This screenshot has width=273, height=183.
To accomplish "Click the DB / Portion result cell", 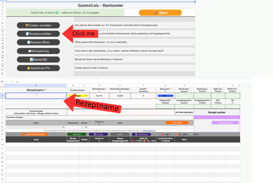I will point(218,106).
